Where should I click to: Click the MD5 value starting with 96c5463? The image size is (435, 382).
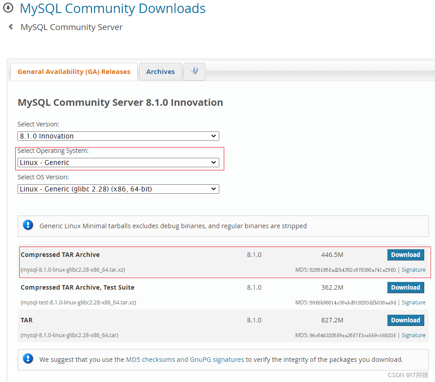(352, 335)
